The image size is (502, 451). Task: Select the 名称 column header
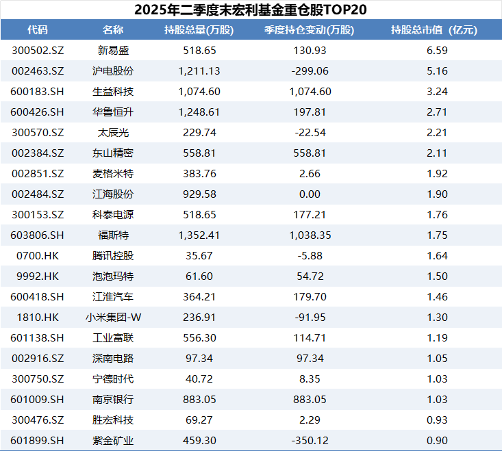click(x=113, y=29)
